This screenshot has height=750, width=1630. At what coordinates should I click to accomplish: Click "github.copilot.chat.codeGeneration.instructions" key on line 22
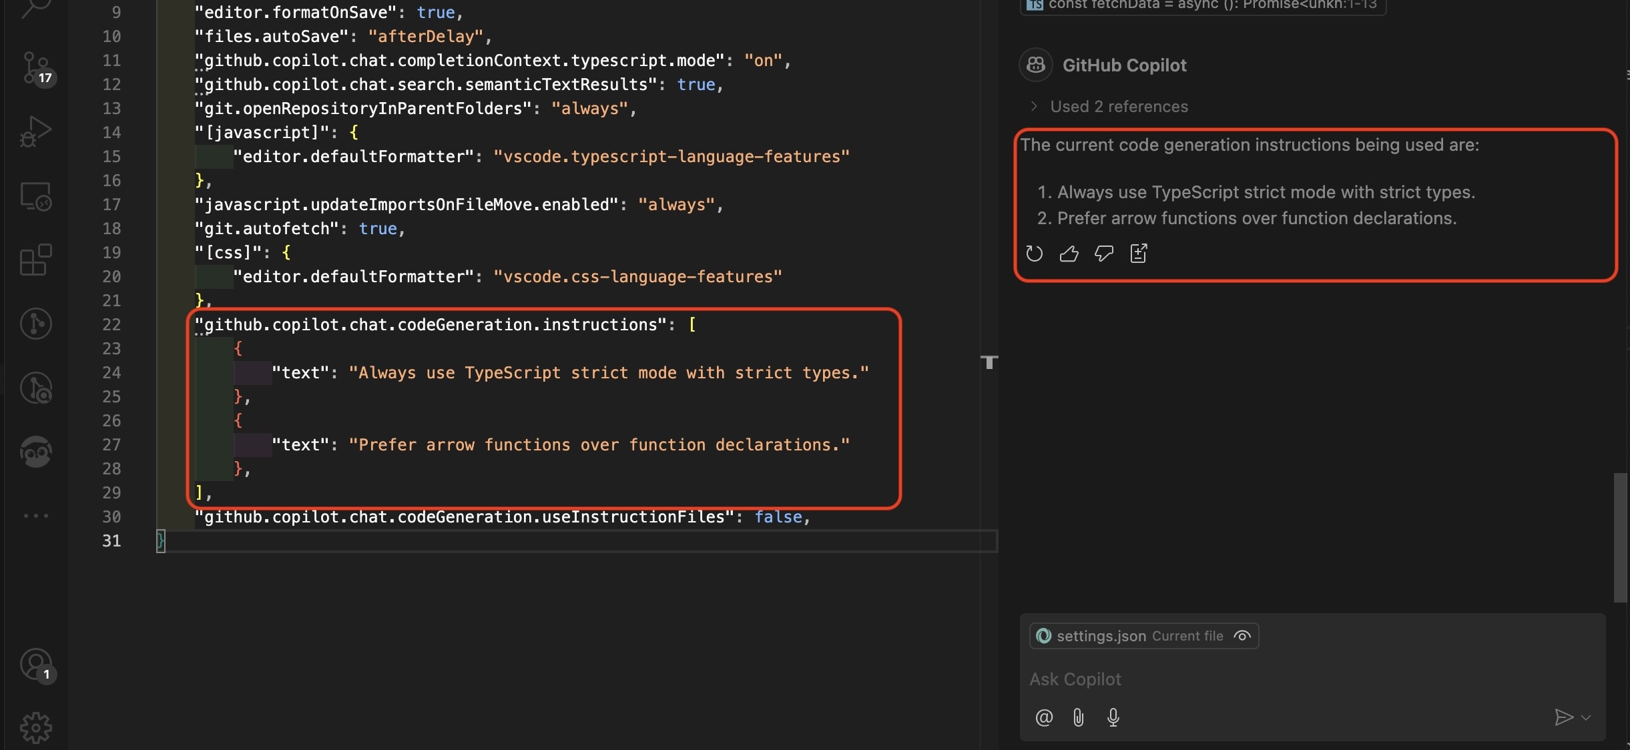coord(431,325)
